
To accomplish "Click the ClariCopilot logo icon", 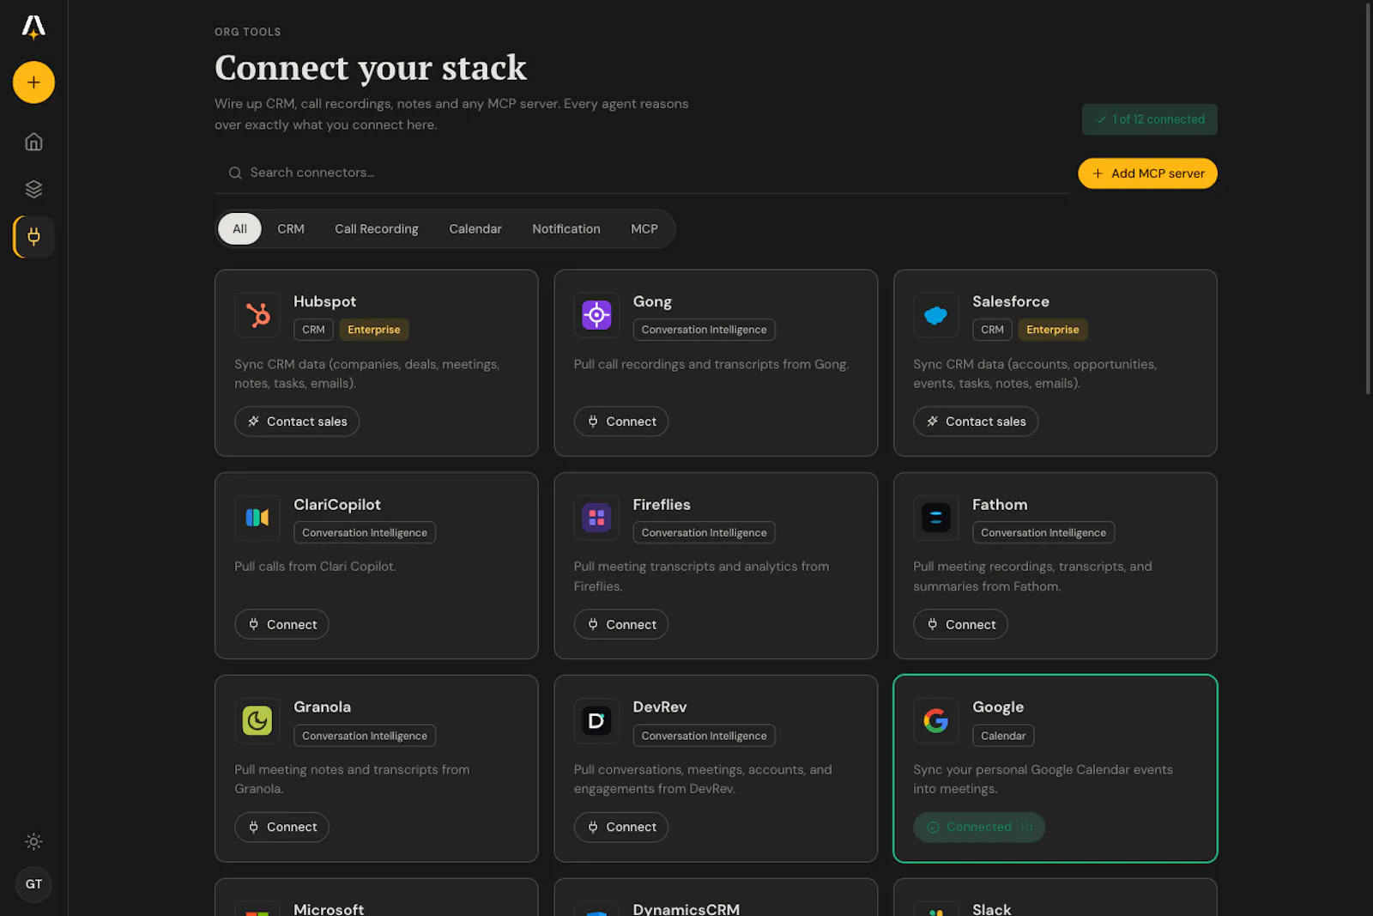I will [257, 518].
